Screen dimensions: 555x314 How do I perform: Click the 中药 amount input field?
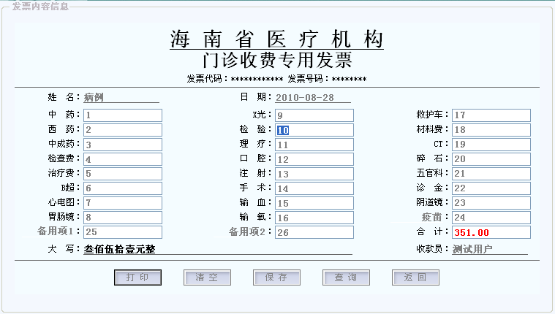[x=122, y=115]
